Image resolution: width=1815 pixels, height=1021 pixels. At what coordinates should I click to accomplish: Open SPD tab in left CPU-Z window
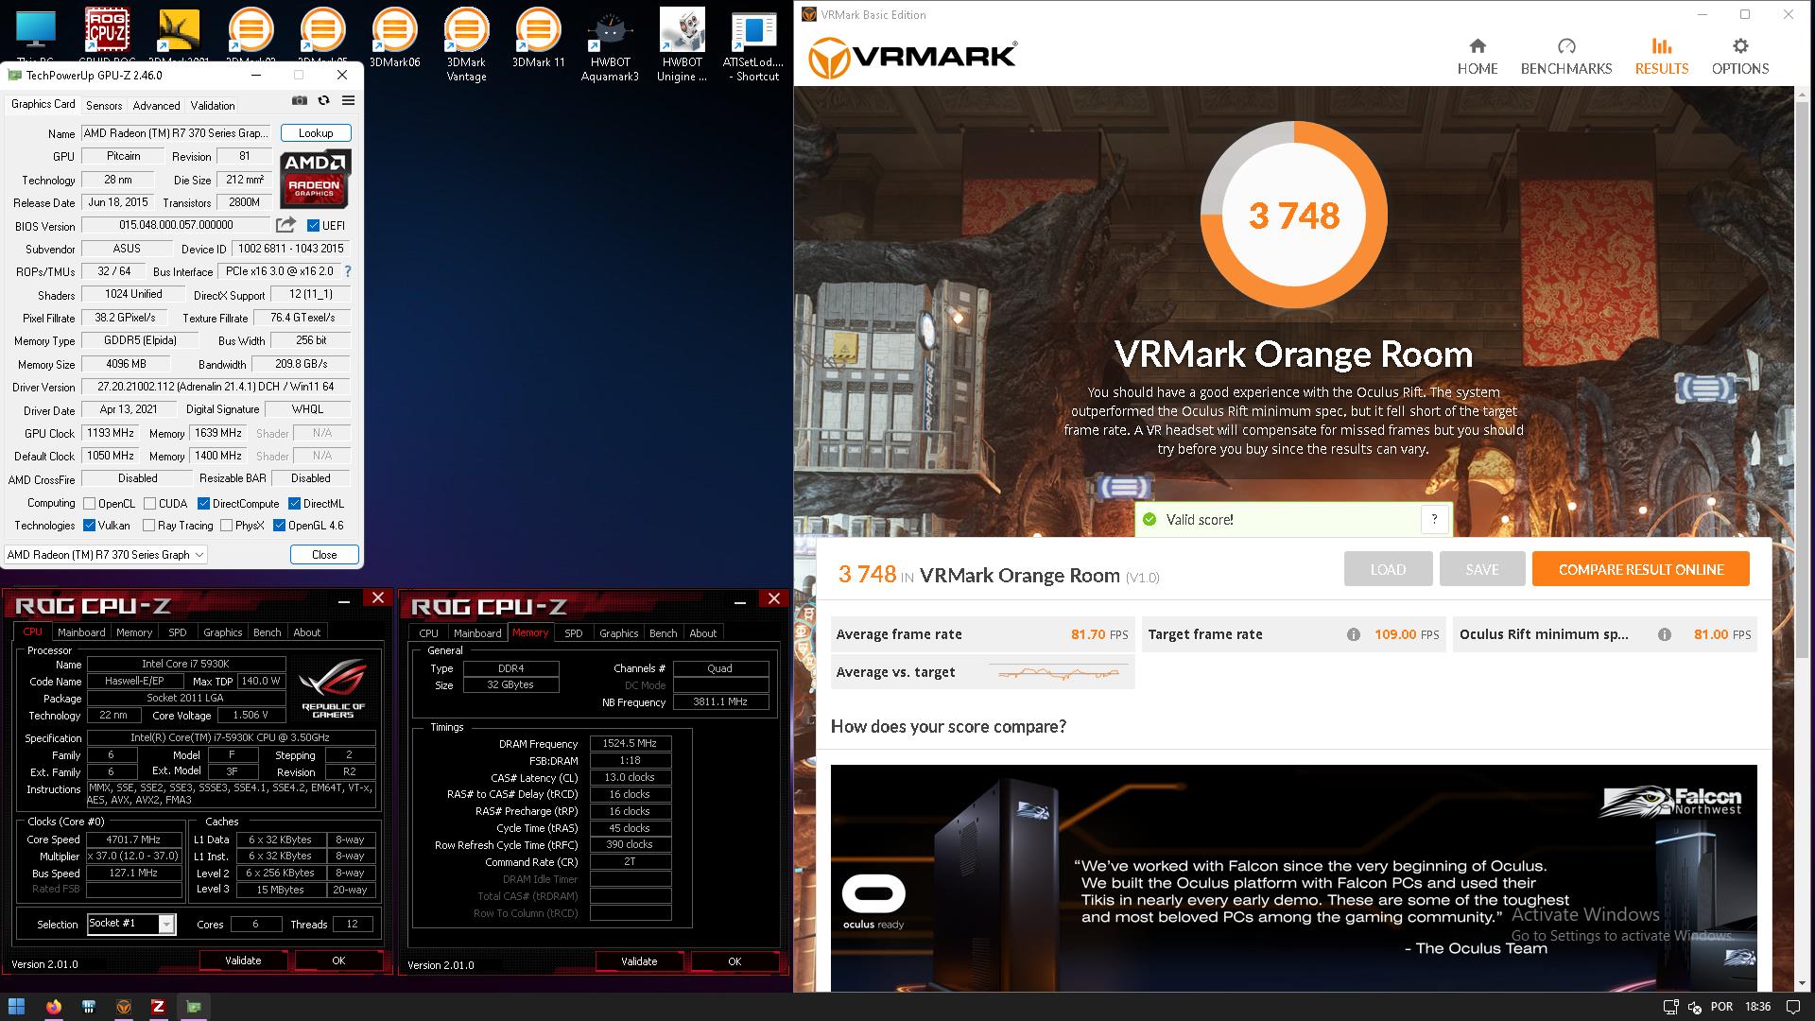pos(177,632)
